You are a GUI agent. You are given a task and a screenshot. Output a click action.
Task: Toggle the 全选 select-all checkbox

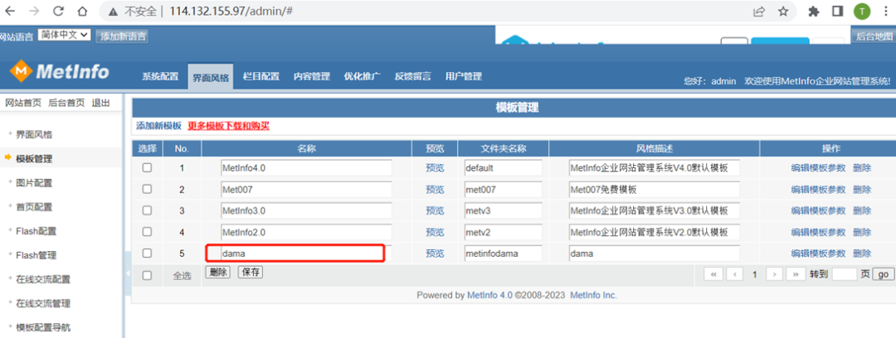click(147, 275)
